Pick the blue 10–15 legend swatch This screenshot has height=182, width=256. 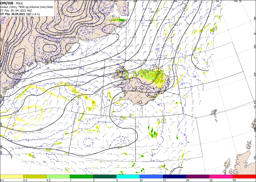(151, 176)
